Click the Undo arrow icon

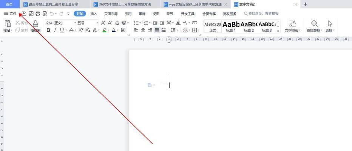coord(52,14)
